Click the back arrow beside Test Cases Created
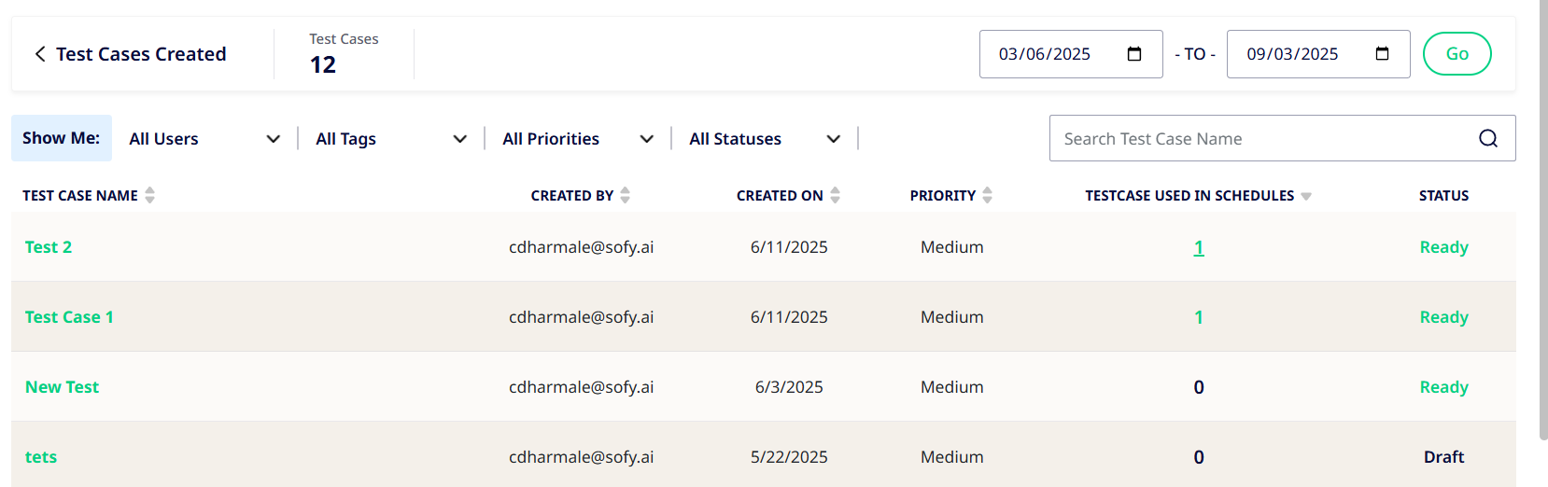Image resolution: width=1548 pixels, height=487 pixels. click(40, 54)
